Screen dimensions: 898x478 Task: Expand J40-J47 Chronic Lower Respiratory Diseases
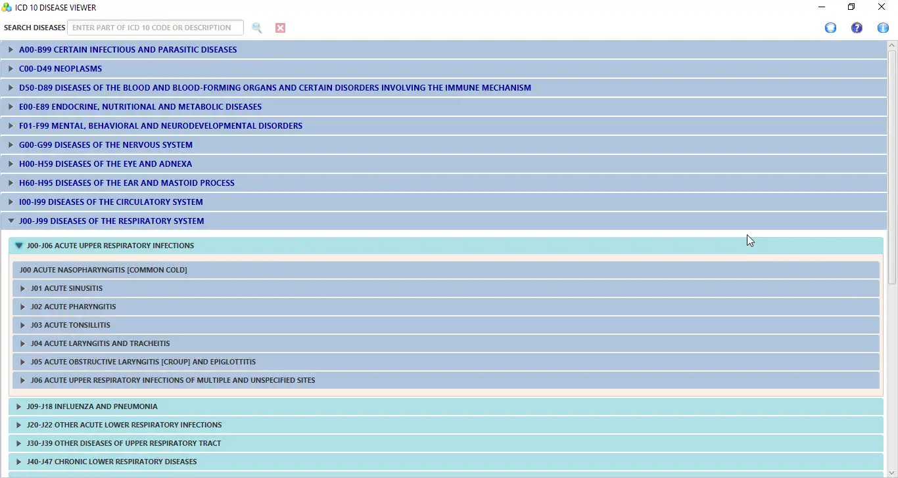(x=446, y=462)
